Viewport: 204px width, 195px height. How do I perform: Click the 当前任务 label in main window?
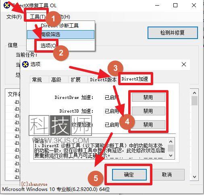[27, 55]
